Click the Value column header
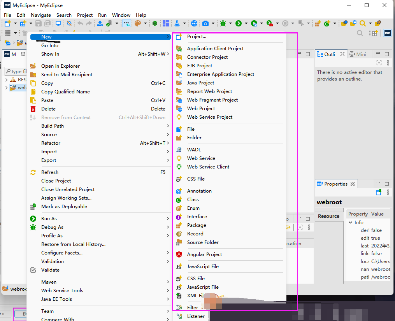This screenshot has height=321, width=395. click(x=377, y=214)
